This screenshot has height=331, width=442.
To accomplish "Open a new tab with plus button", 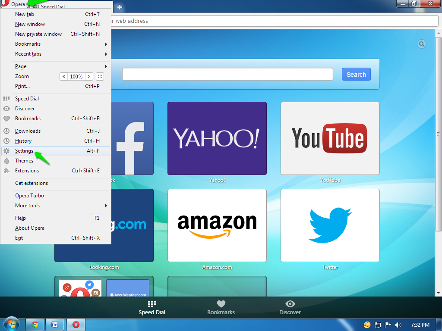I will [120, 7].
